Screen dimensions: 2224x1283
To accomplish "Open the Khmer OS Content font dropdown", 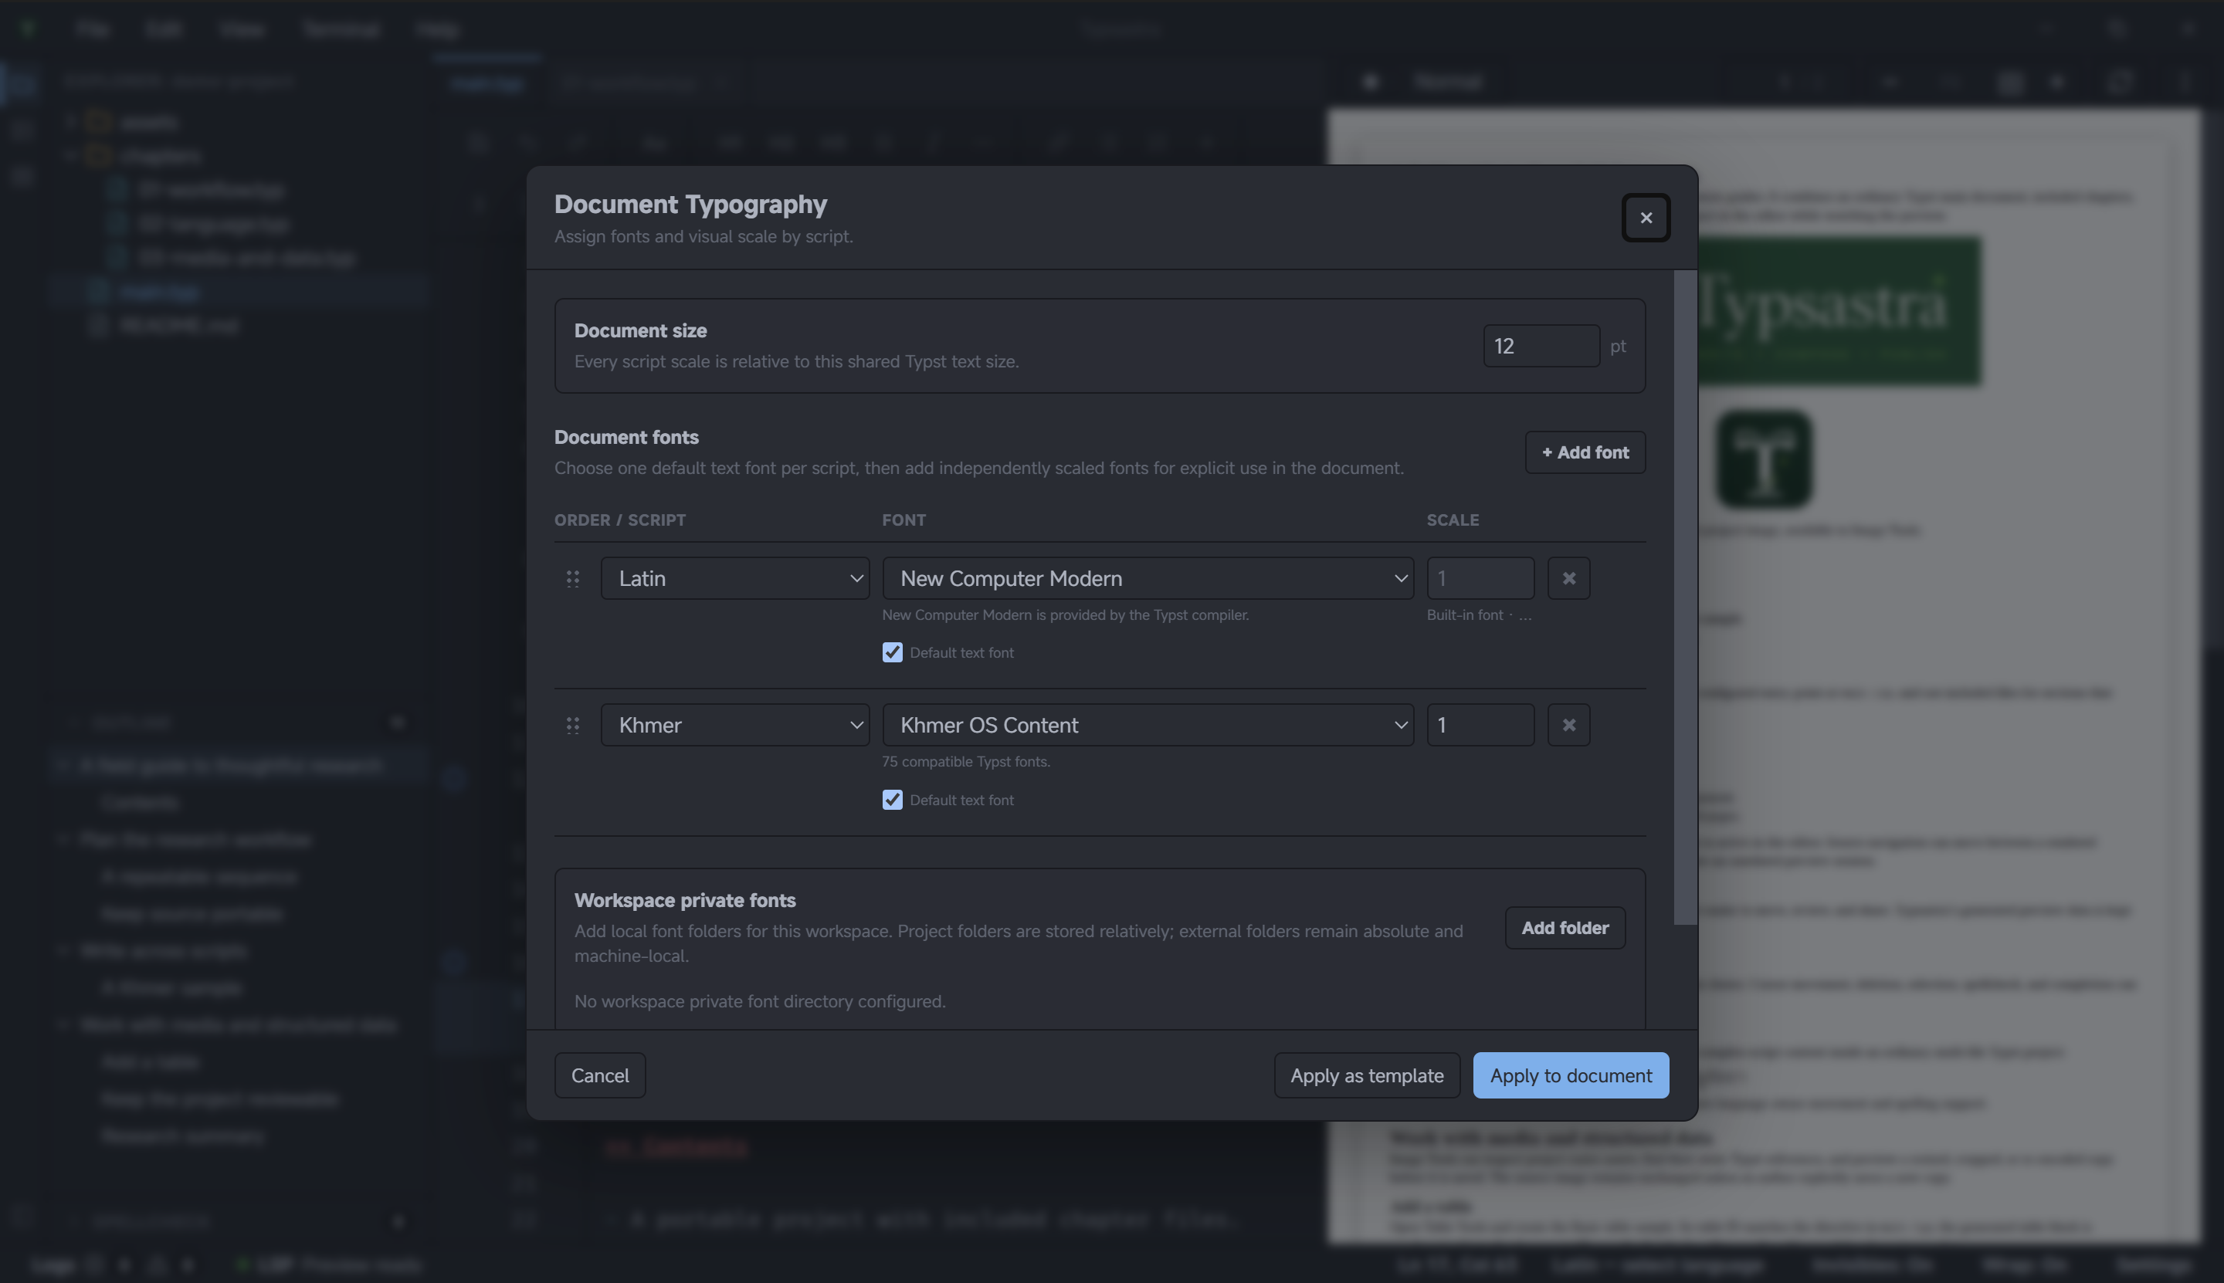I will pos(1148,725).
